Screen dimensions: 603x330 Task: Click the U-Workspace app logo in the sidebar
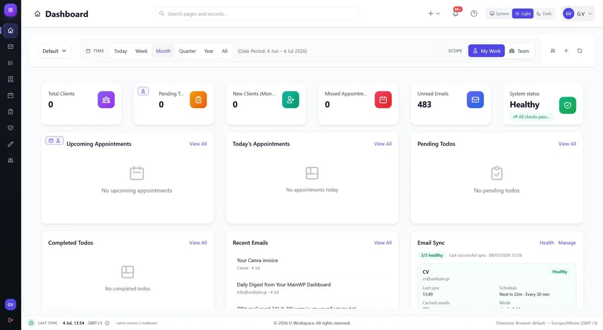point(11,10)
